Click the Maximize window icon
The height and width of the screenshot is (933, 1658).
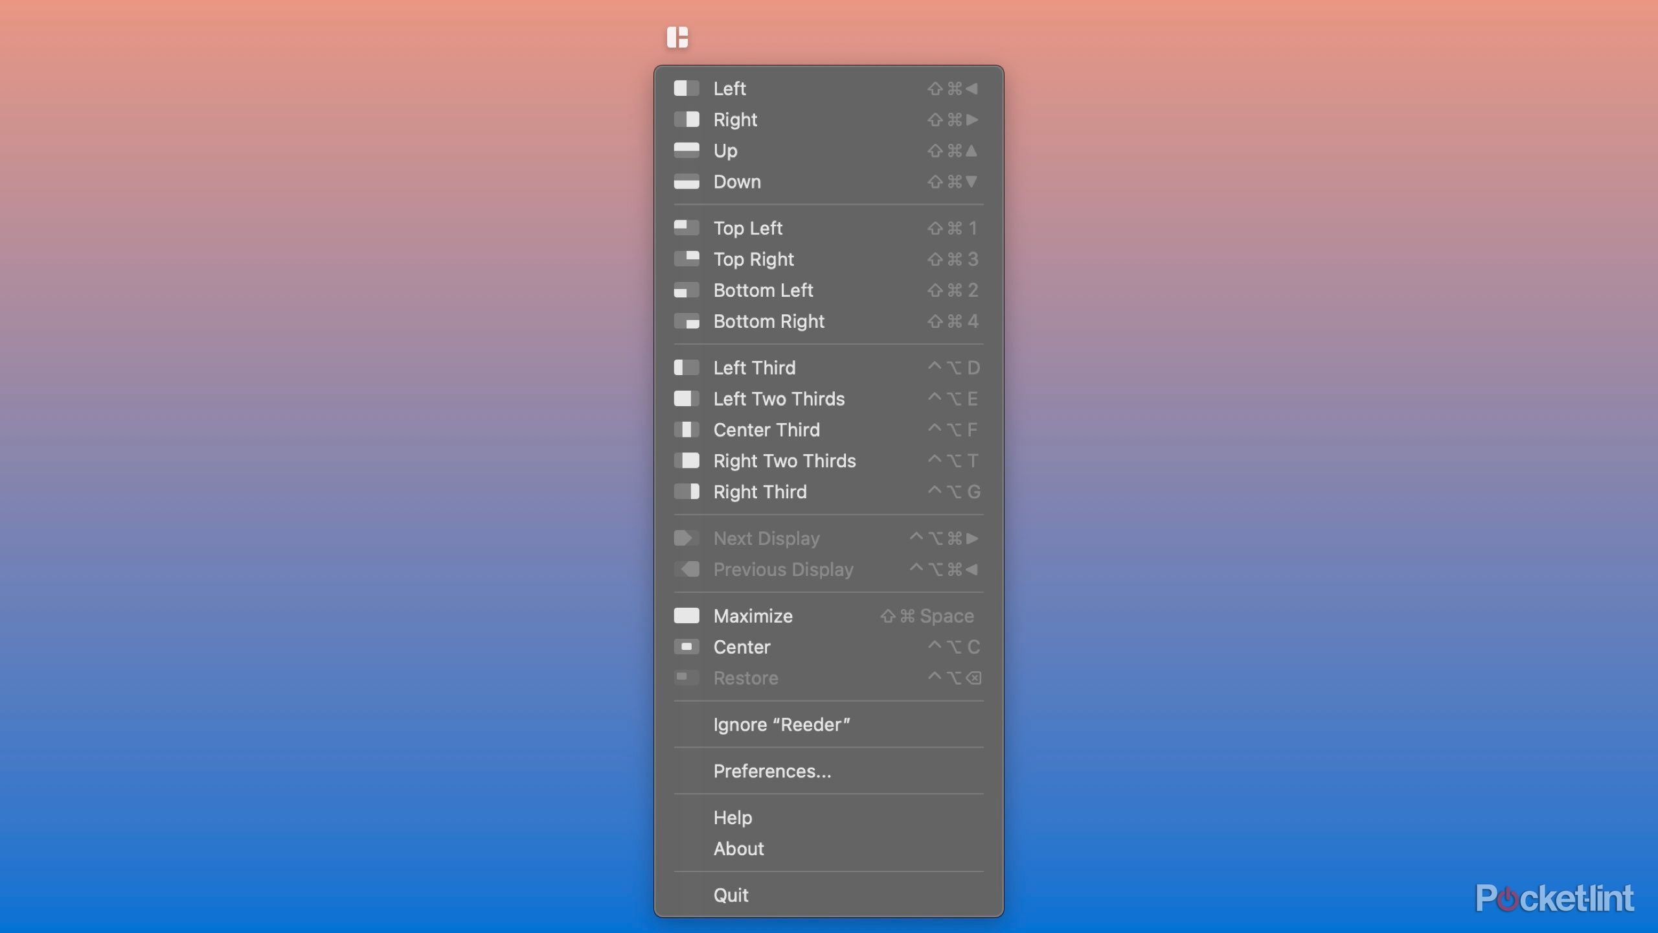pyautogui.click(x=687, y=616)
